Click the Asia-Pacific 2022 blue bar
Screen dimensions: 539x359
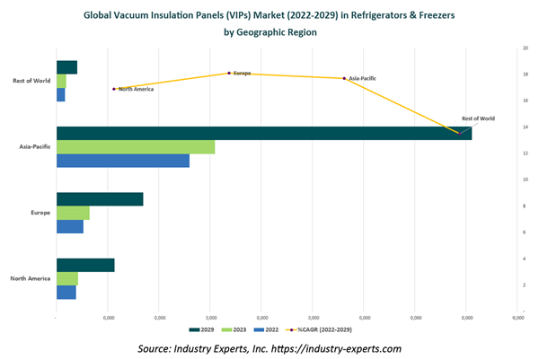click(123, 161)
